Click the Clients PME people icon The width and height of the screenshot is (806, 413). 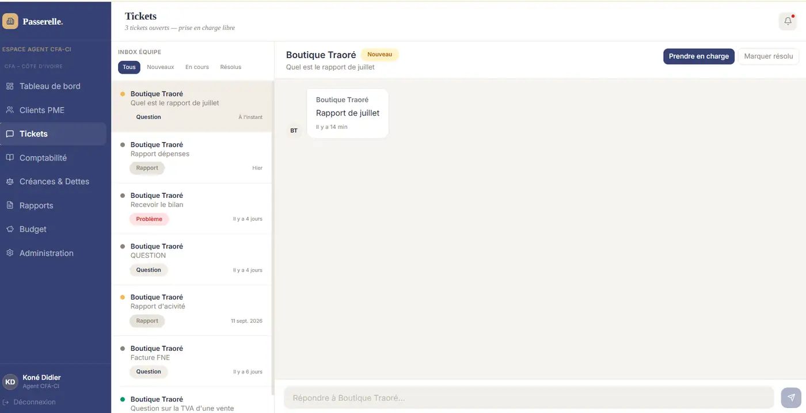coord(10,110)
